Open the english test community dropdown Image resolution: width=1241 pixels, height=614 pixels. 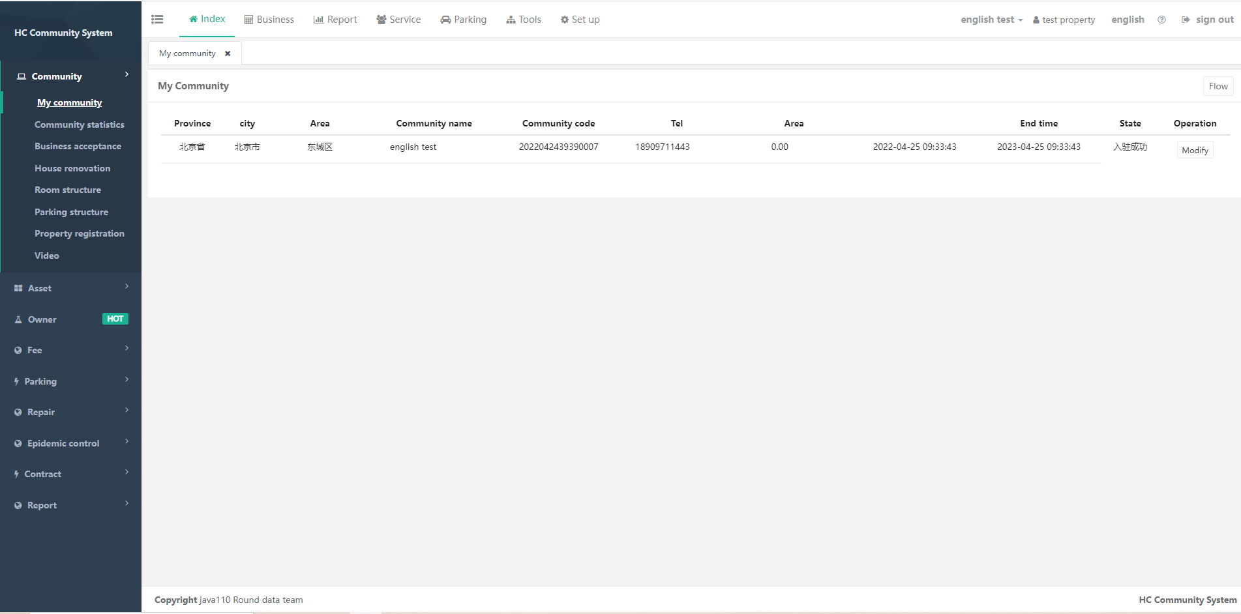pyautogui.click(x=991, y=20)
